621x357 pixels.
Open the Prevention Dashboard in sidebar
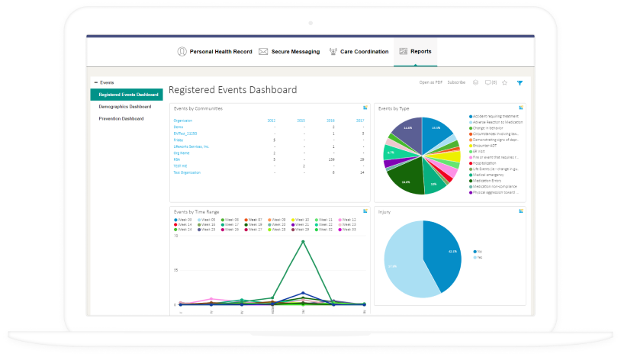[121, 119]
